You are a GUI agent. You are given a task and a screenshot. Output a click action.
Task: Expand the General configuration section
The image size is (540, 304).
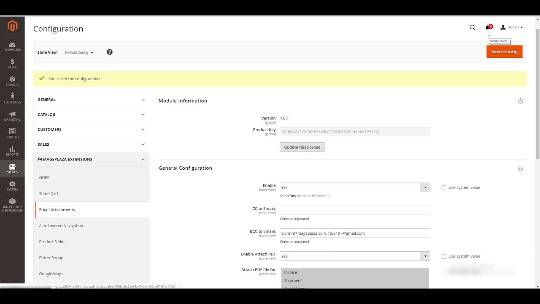click(x=92, y=100)
